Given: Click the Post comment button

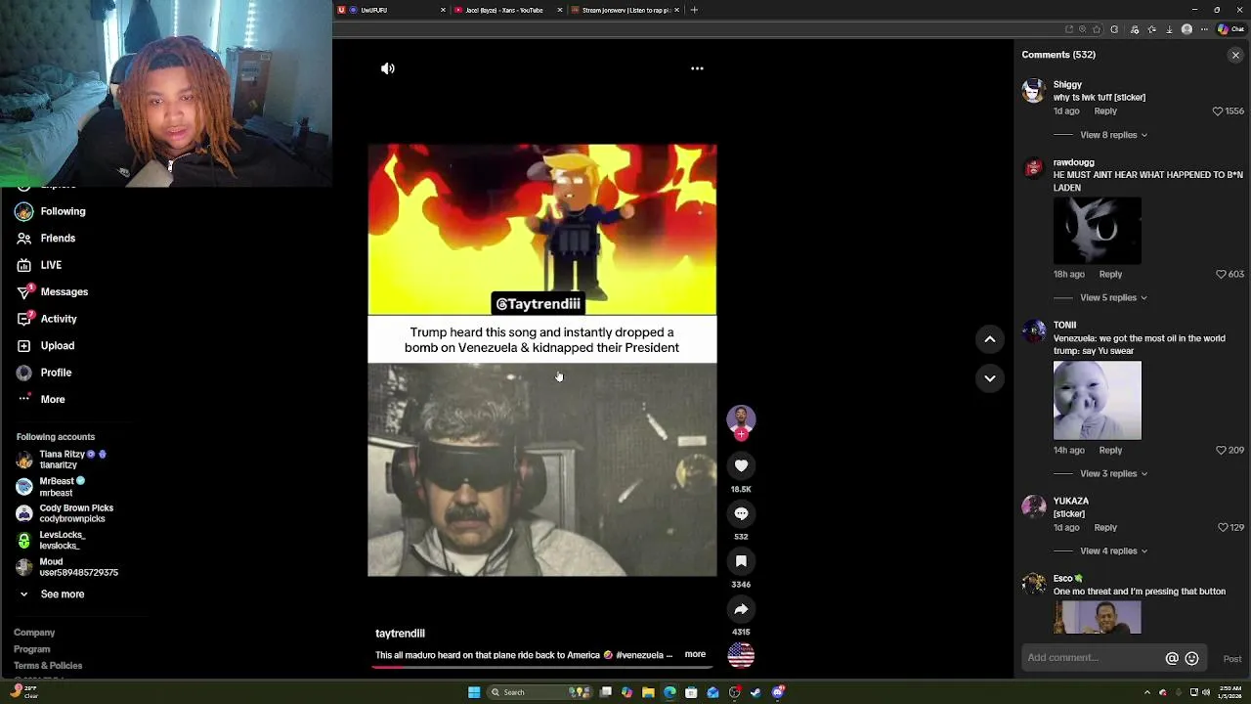Looking at the screenshot, I should [x=1231, y=659].
